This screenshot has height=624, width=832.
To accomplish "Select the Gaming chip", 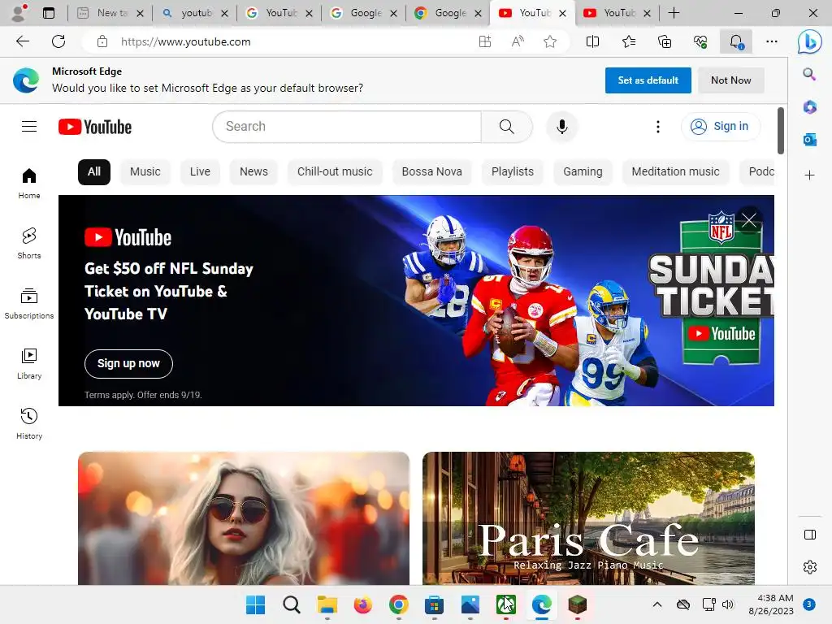I will (583, 172).
